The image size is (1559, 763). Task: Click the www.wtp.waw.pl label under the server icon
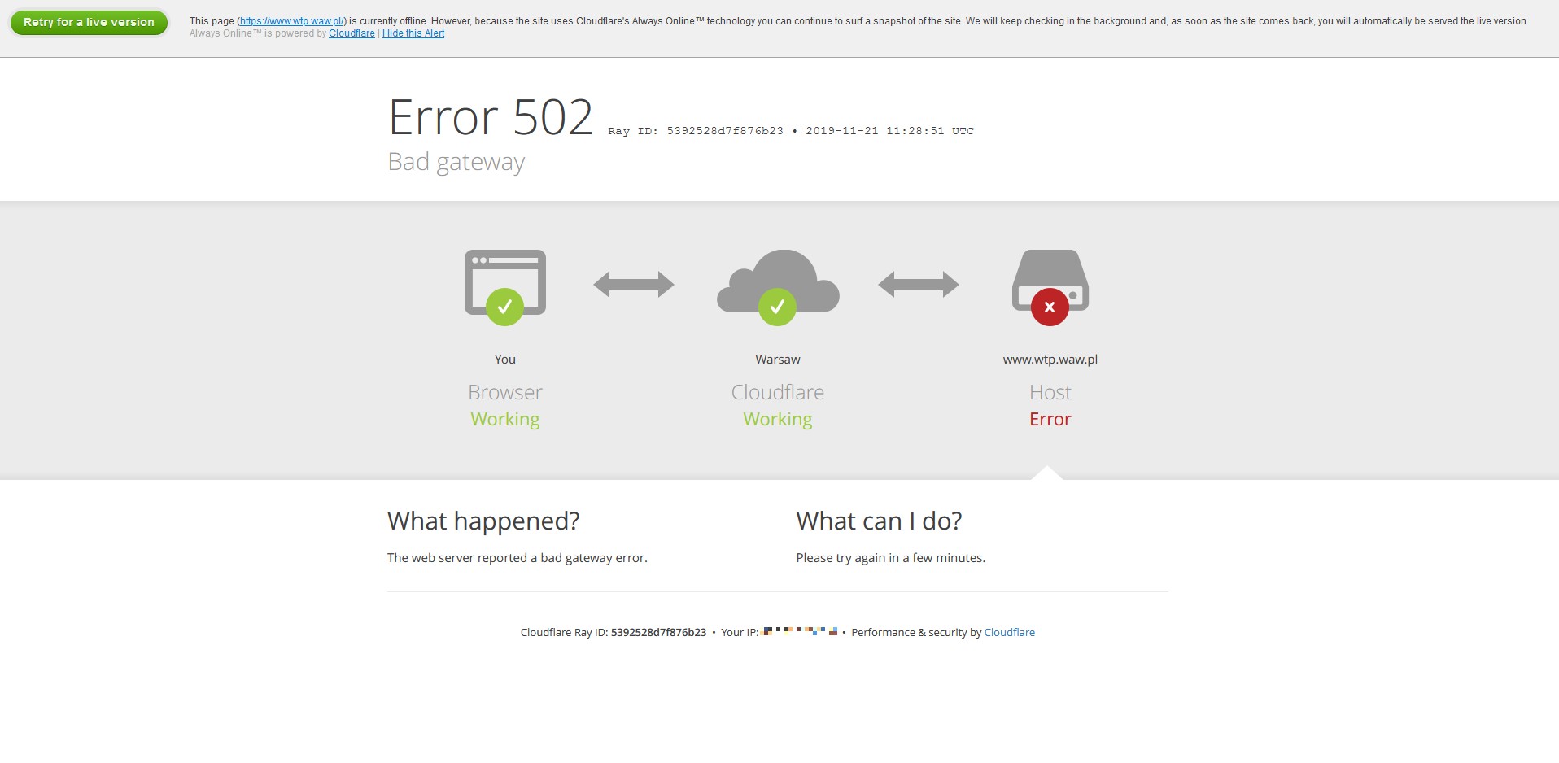point(1050,360)
